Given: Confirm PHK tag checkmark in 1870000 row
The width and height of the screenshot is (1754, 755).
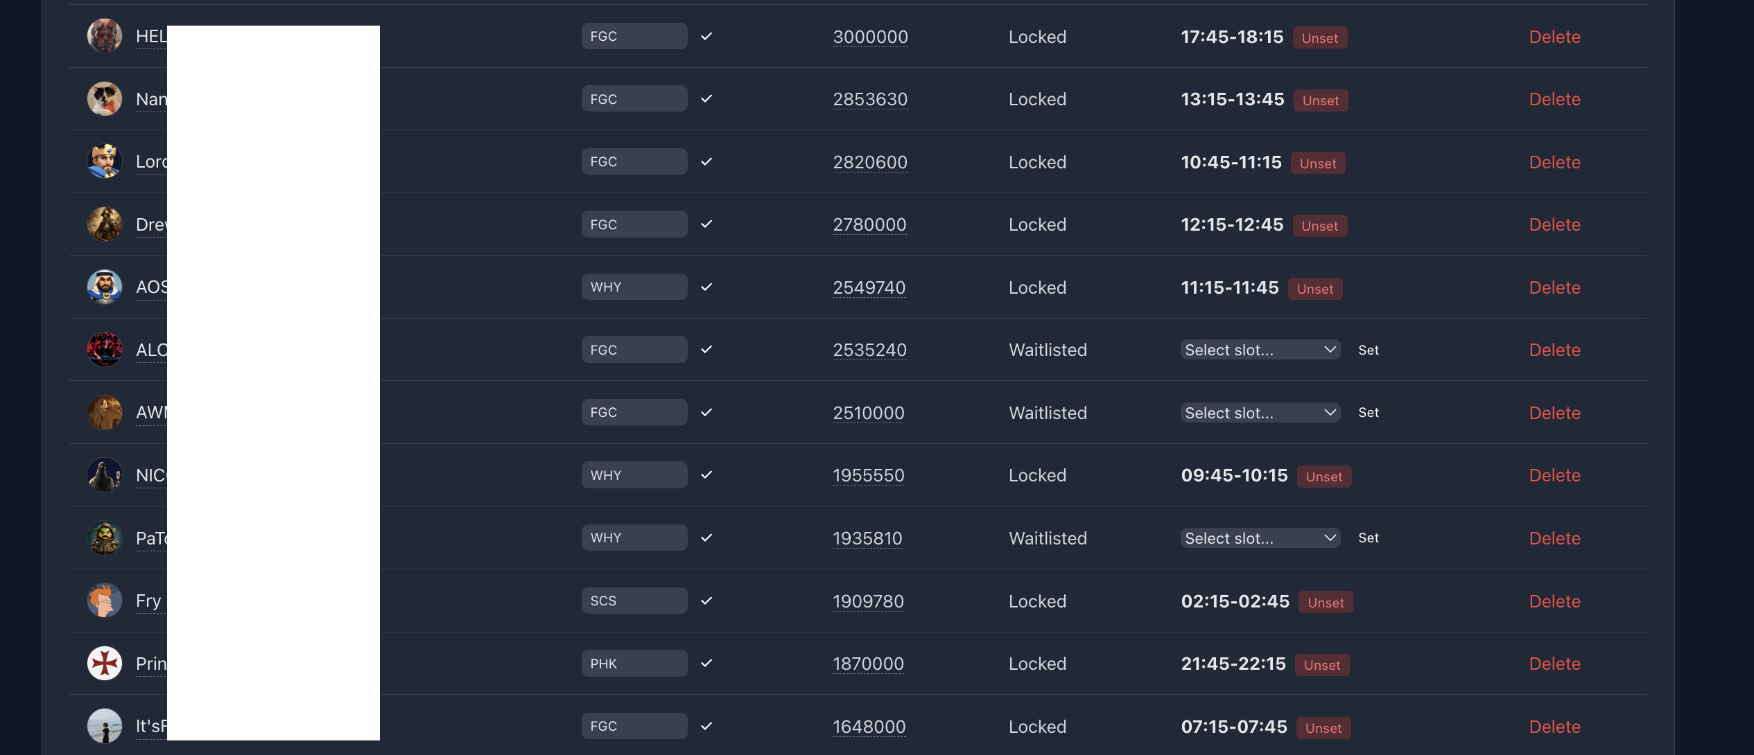Looking at the screenshot, I should tap(706, 663).
